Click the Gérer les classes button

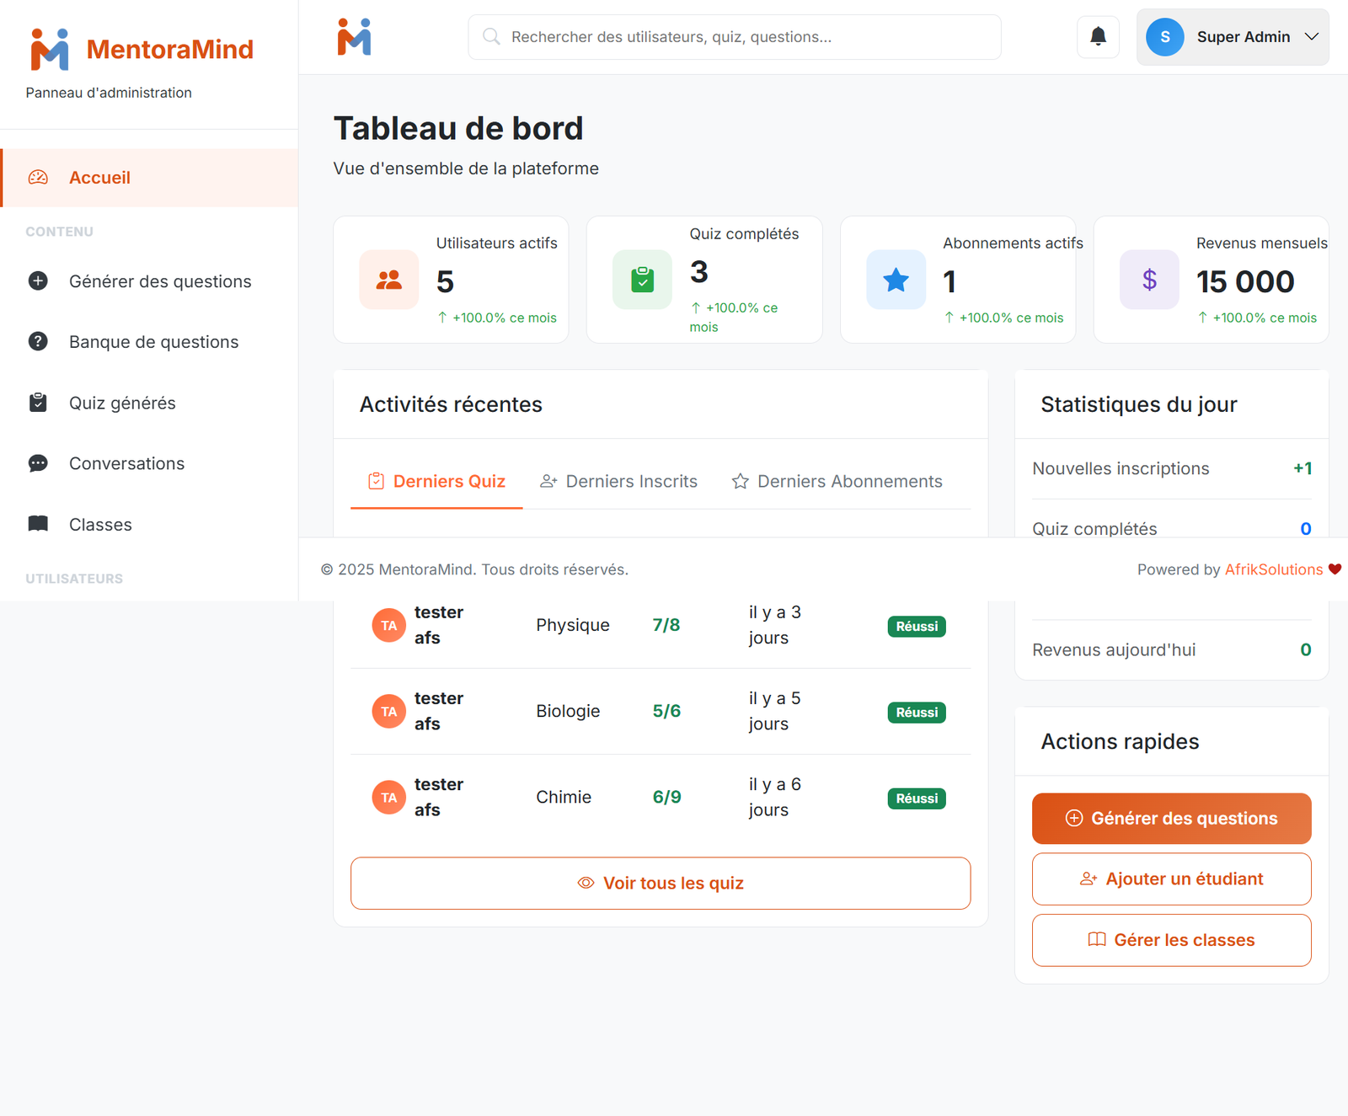(x=1171, y=940)
